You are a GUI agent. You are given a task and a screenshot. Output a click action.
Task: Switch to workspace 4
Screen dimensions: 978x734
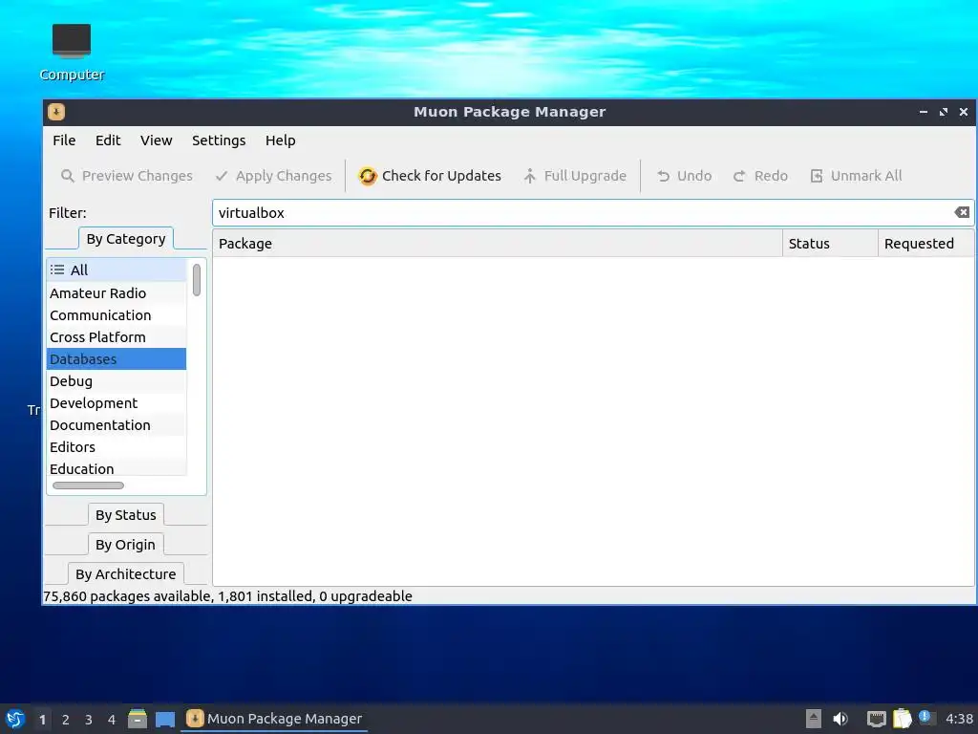pyautogui.click(x=112, y=720)
